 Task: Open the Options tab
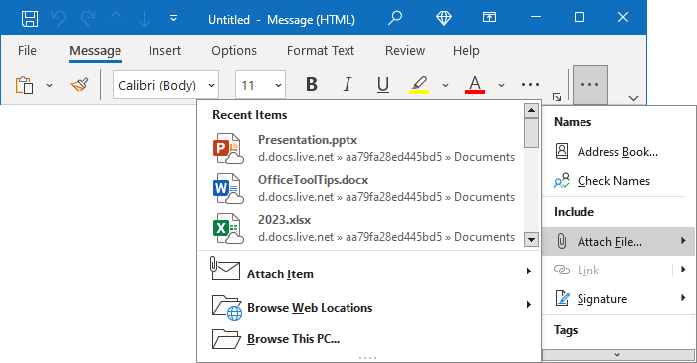[x=234, y=50]
